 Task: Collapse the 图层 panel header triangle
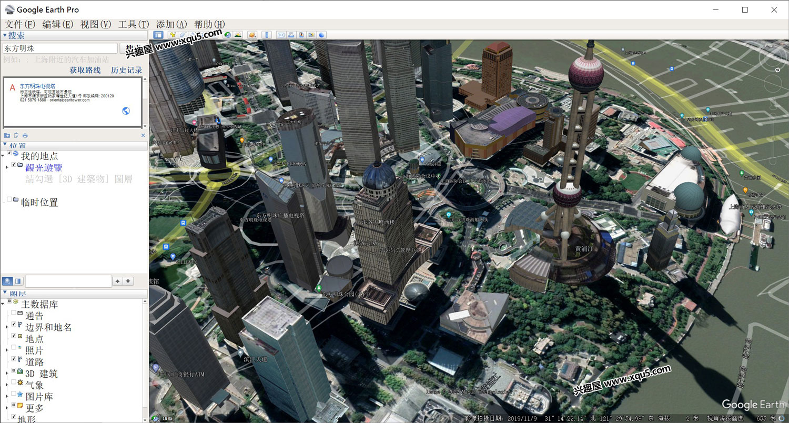point(5,293)
